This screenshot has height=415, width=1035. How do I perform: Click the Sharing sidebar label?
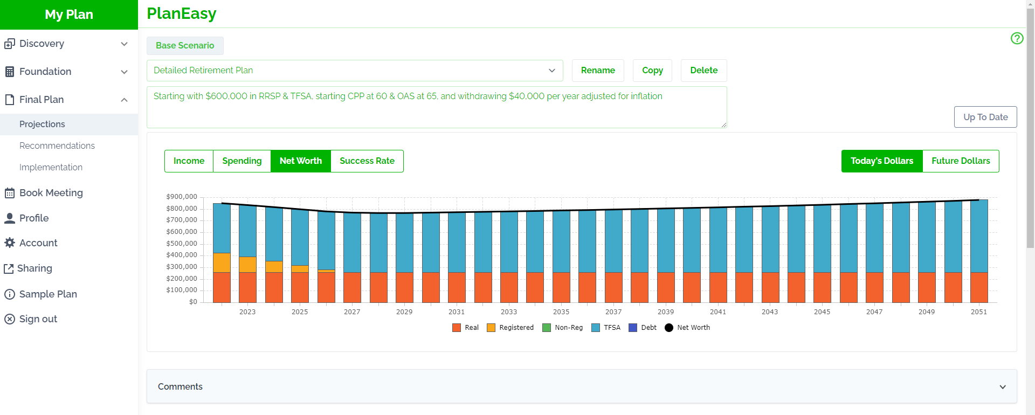tap(34, 268)
